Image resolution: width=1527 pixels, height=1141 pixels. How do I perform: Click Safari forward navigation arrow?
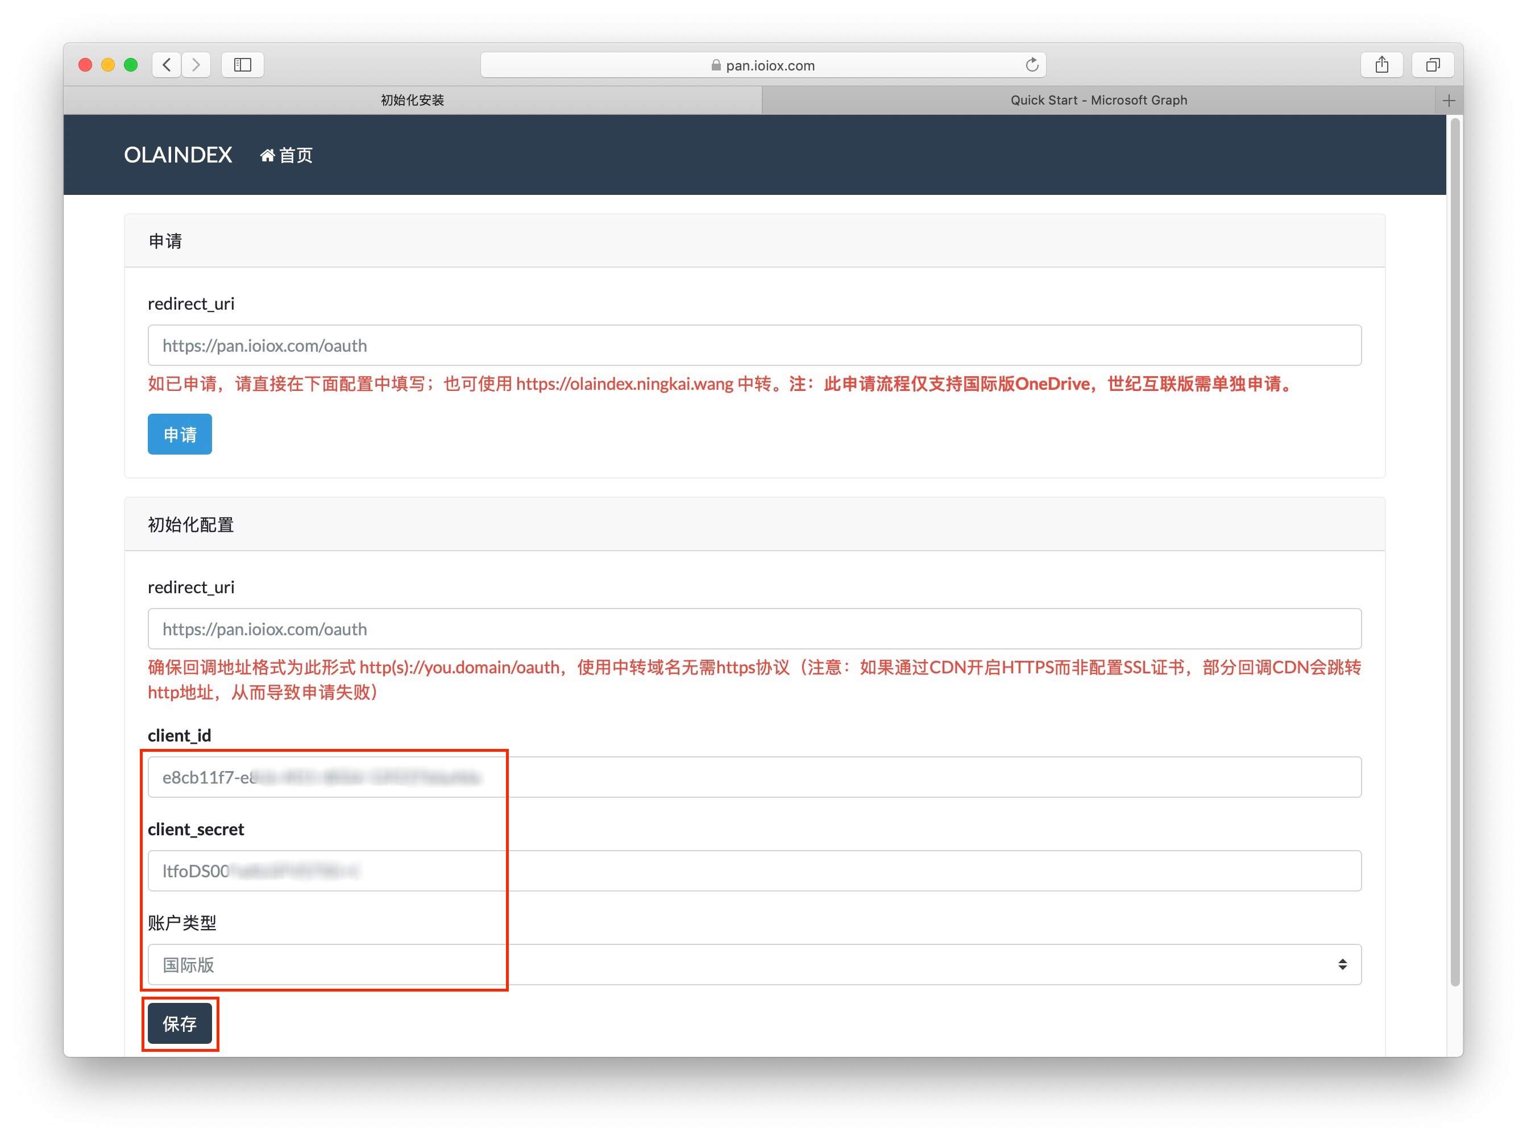coord(197,65)
